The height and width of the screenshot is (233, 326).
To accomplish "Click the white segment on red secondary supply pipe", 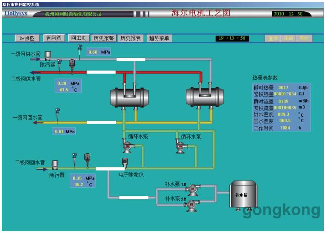I will tap(101, 72).
